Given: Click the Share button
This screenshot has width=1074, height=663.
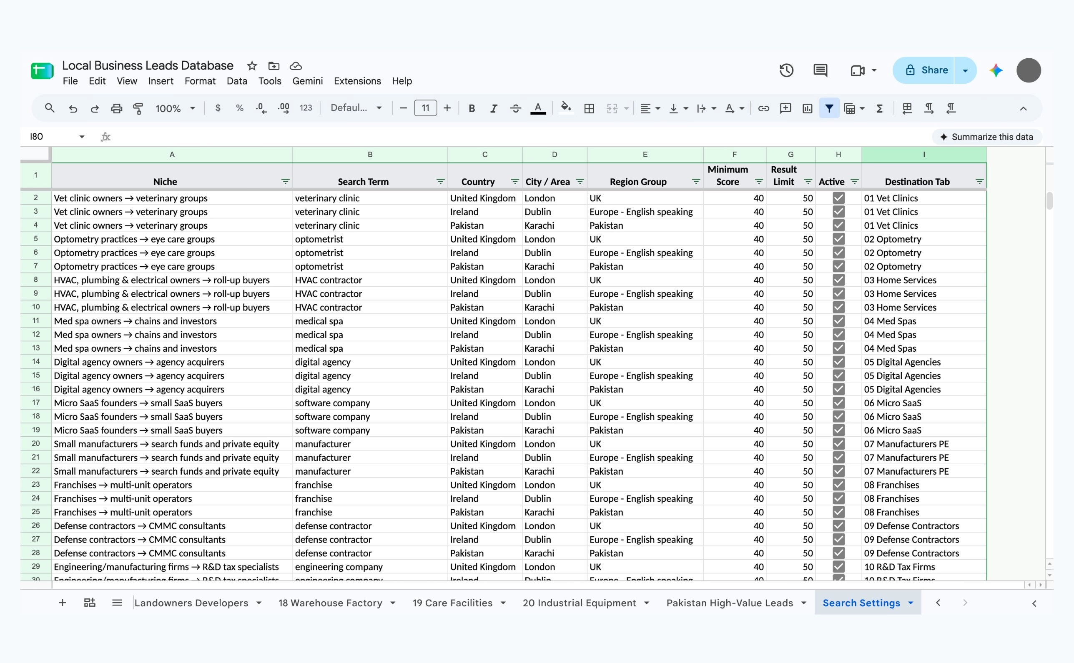Looking at the screenshot, I should click(924, 70).
